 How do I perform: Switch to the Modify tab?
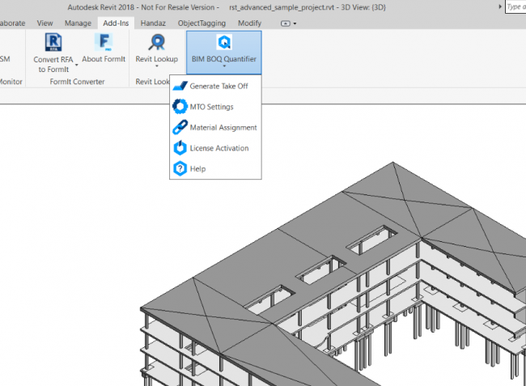click(249, 23)
